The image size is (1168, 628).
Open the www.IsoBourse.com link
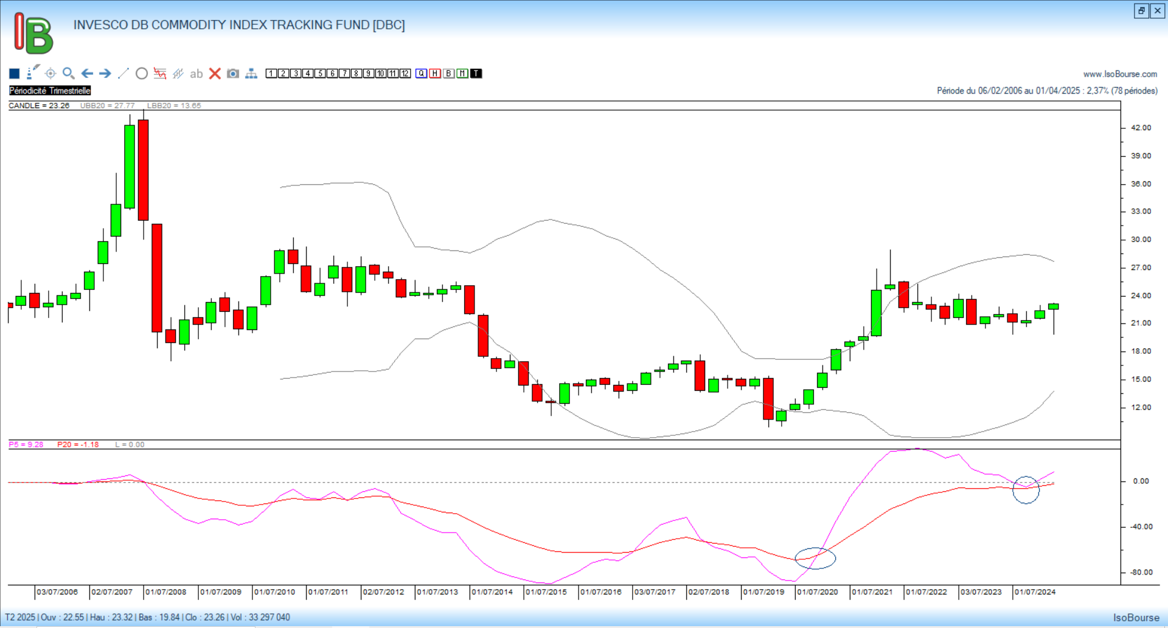1120,74
